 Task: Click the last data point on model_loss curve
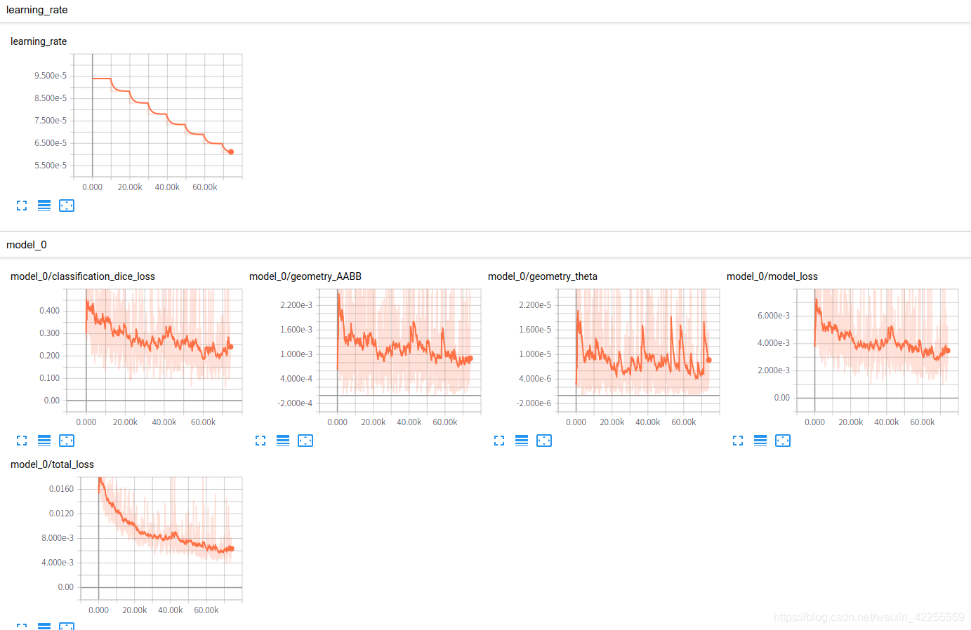[x=947, y=350]
